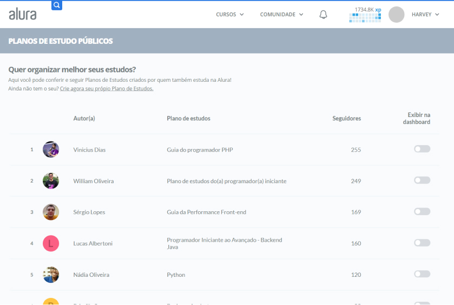The height and width of the screenshot is (305, 454).
Task: Open the Guia do programador PHP plan
Action: coord(200,150)
